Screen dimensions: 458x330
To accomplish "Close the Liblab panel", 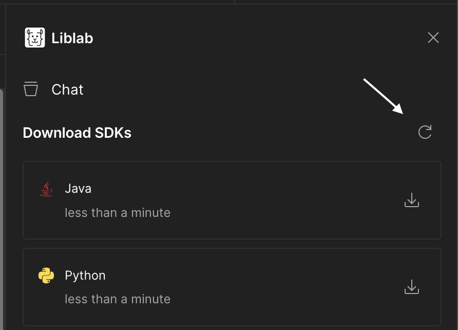I will tap(433, 38).
